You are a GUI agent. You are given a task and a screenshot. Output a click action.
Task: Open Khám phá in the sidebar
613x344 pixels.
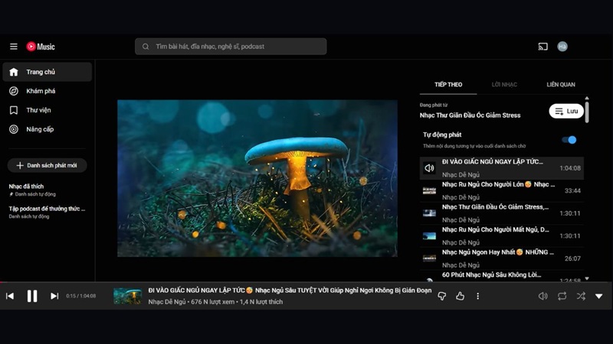tap(41, 91)
